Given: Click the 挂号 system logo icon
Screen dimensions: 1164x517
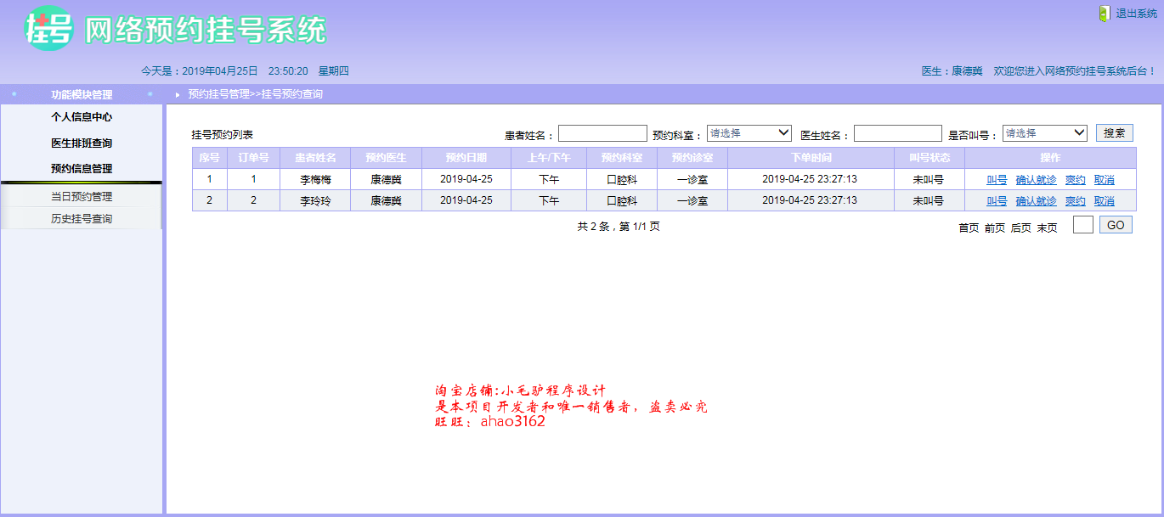Looking at the screenshot, I should (x=48, y=29).
